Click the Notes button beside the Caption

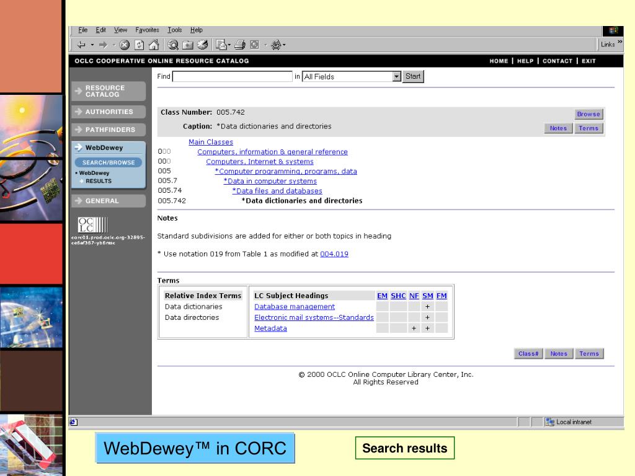558,128
